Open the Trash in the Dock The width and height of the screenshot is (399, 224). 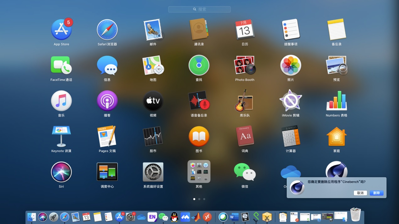click(x=355, y=215)
